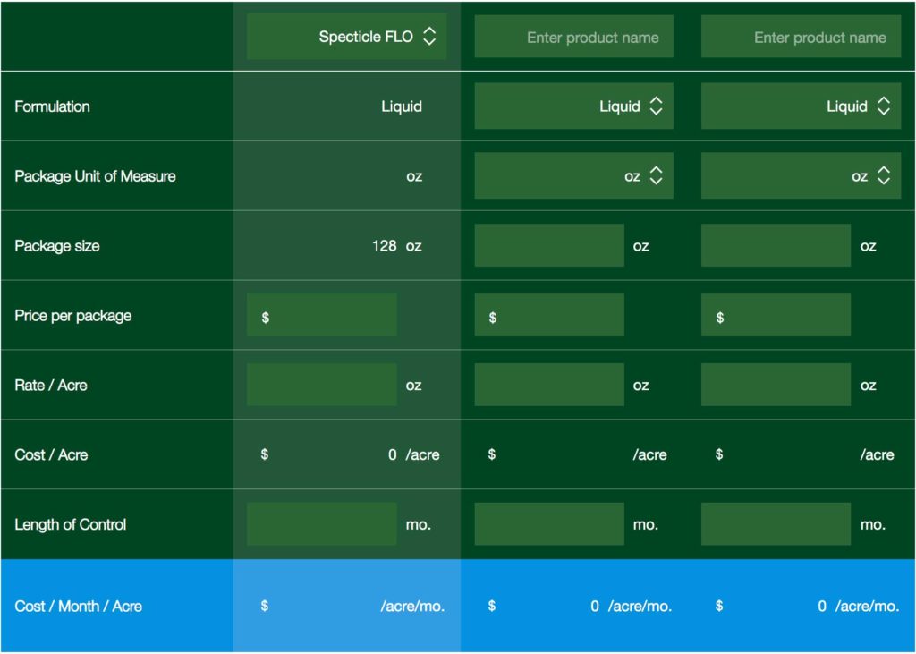Screen dimensions: 916x654
Task: Click the Price per package label
Action: (x=73, y=316)
